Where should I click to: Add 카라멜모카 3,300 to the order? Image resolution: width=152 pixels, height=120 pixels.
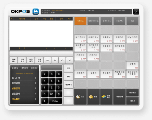click(x=120, y=48)
